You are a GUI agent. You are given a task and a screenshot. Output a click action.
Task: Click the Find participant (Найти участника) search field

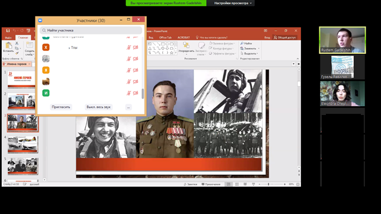tap(91, 30)
